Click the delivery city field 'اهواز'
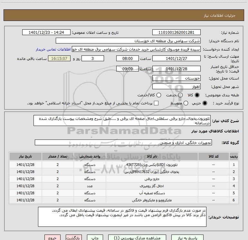The image size is (248, 240). point(176,87)
